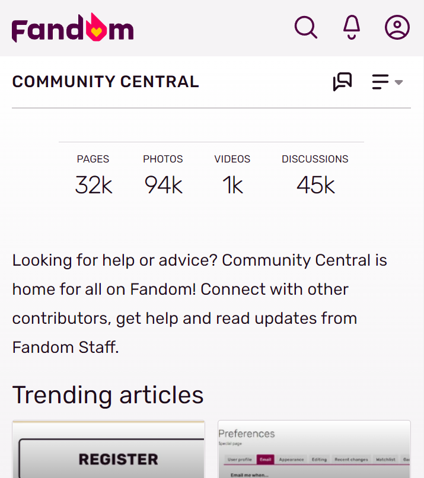Open the 1k Videos statistic

tap(232, 185)
